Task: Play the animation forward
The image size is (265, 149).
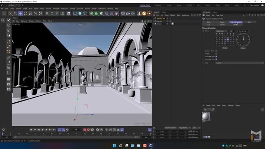Action: pyautogui.click(x=42, y=130)
